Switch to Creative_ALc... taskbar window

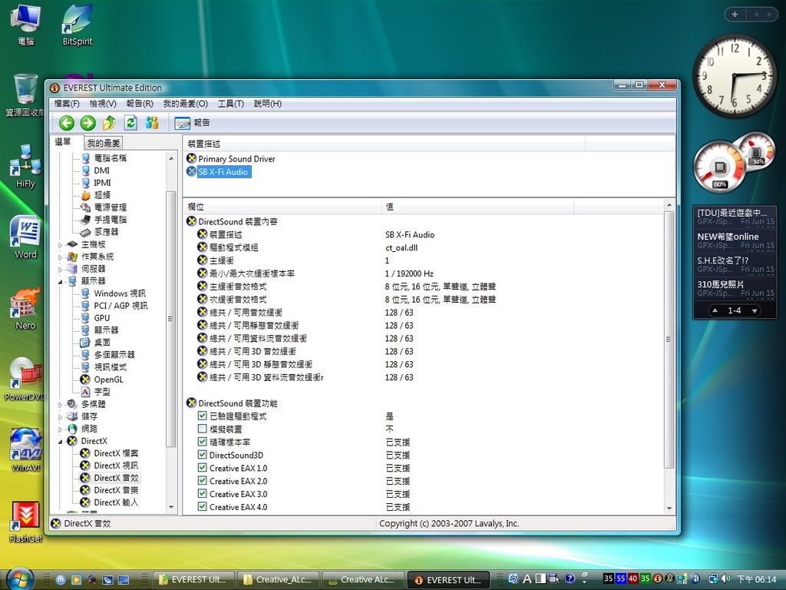(279, 579)
